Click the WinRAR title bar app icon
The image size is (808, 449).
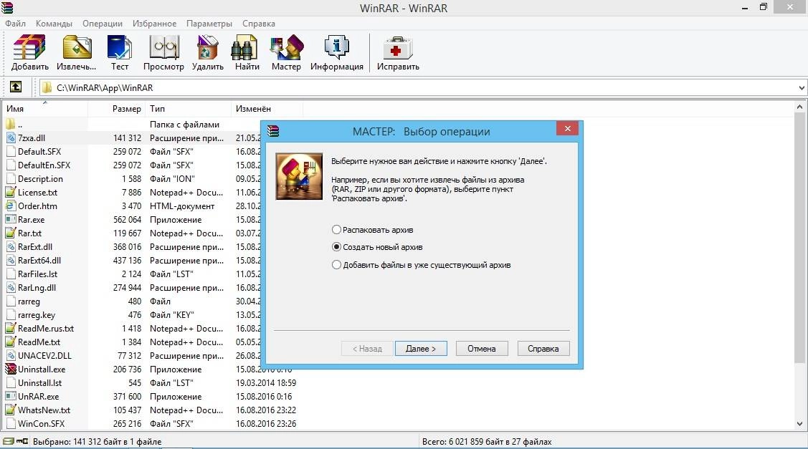tap(8, 8)
